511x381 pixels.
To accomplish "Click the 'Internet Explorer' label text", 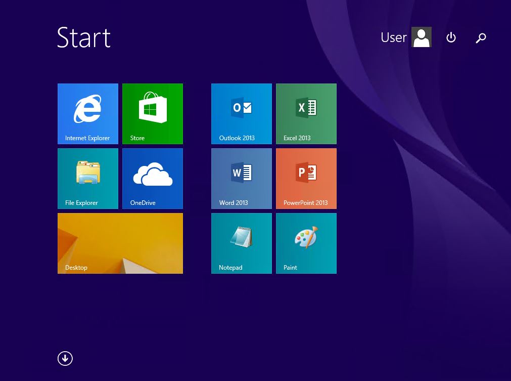I will point(87,138).
